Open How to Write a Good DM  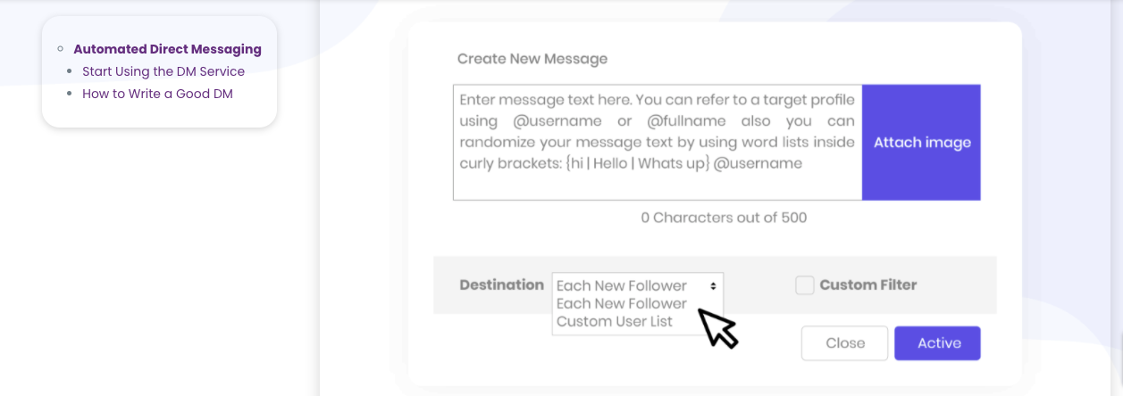point(157,93)
